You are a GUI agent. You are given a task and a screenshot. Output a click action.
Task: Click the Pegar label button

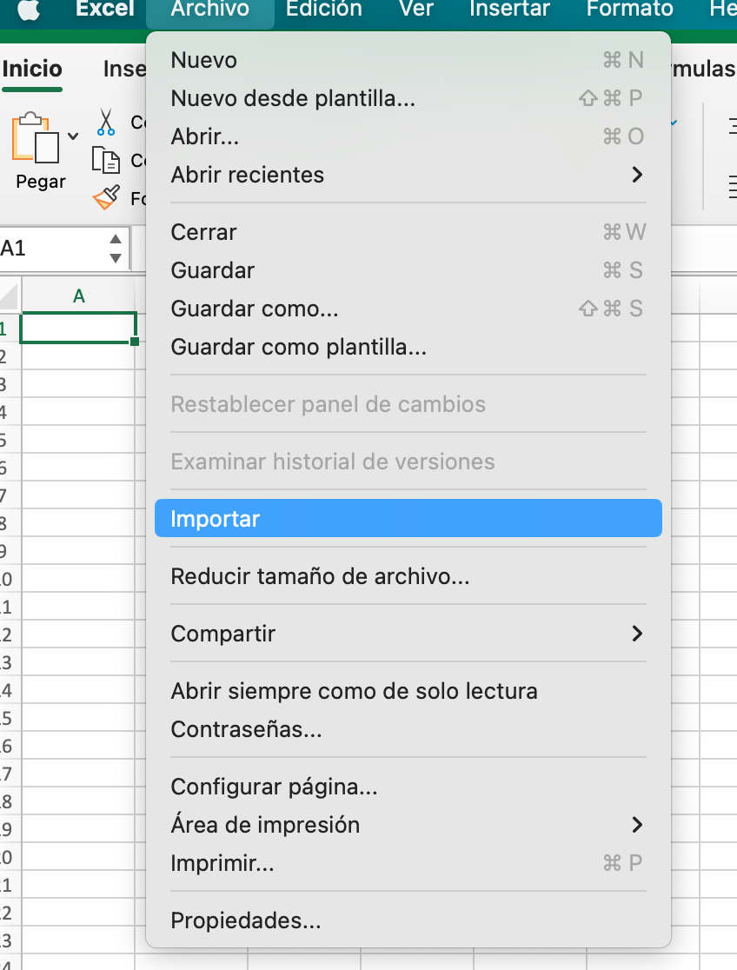pos(41,182)
